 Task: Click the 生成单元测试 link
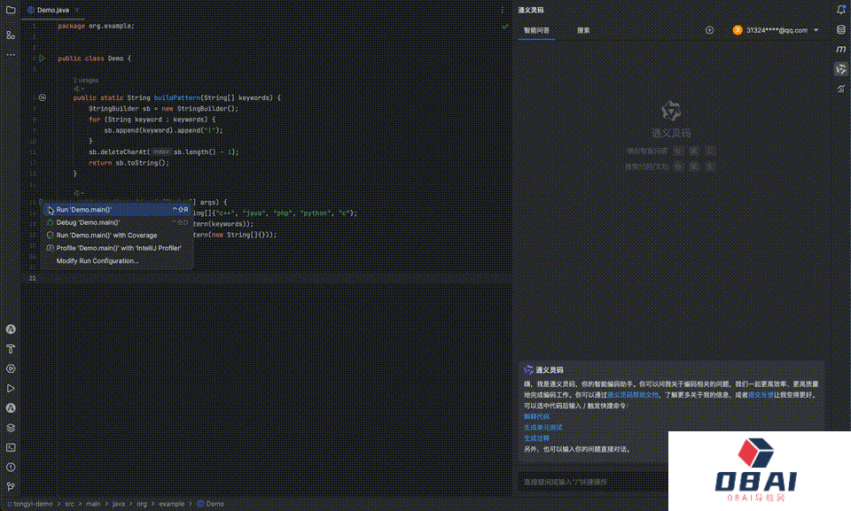543,427
